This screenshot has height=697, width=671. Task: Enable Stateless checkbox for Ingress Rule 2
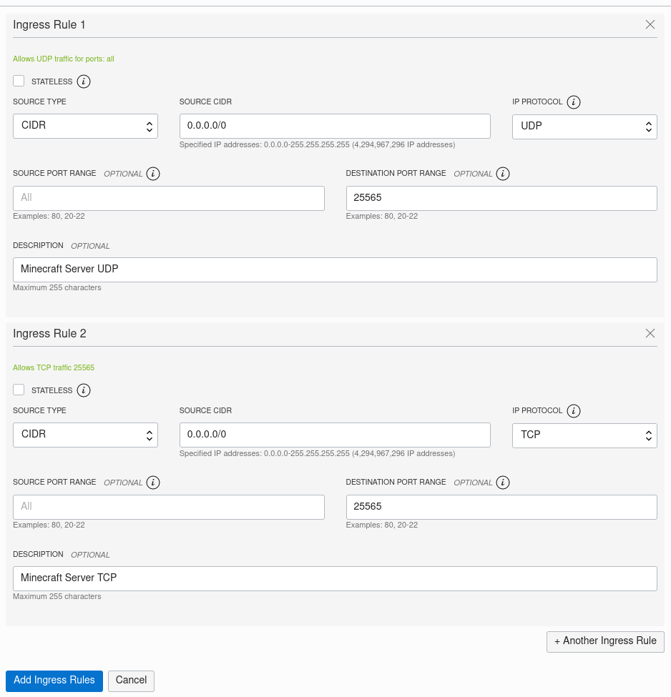tap(19, 390)
